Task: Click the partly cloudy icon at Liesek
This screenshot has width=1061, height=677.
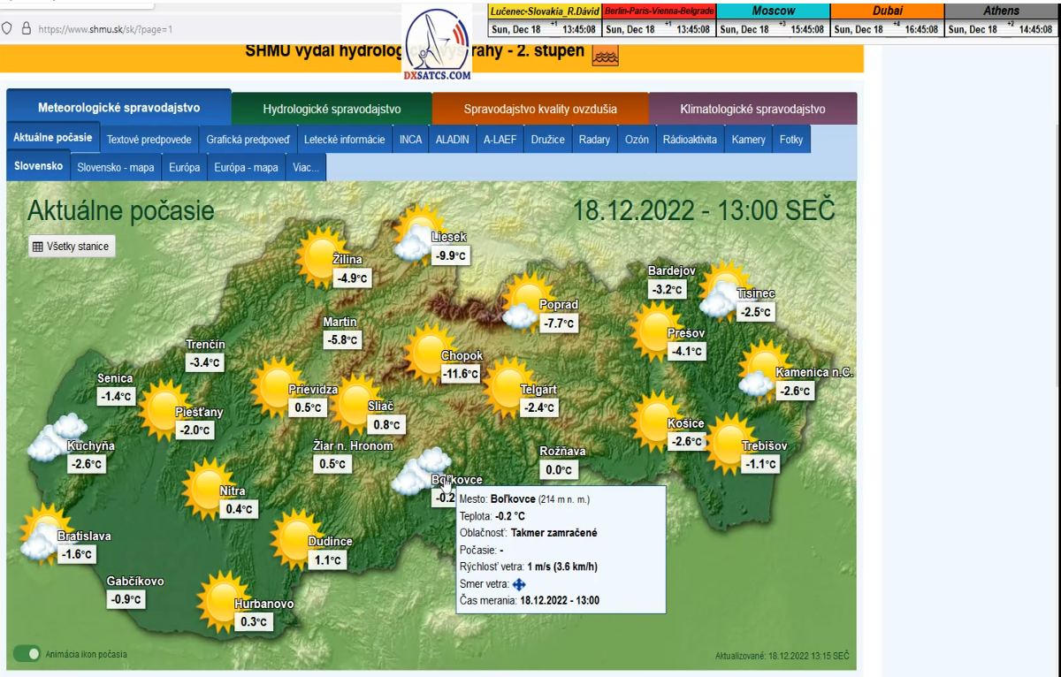Action: pyautogui.click(x=418, y=232)
